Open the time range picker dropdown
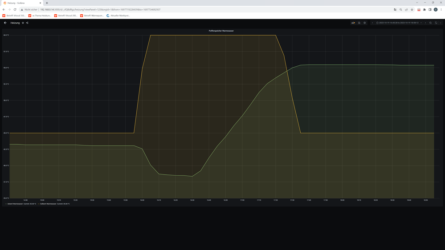This screenshot has width=445, height=250. [x=398, y=23]
